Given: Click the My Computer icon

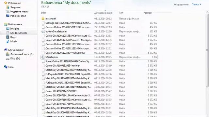Looking at the screenshot, I should 6,50.
